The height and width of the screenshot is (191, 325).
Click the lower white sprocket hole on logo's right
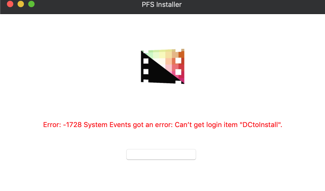pos(178,72)
